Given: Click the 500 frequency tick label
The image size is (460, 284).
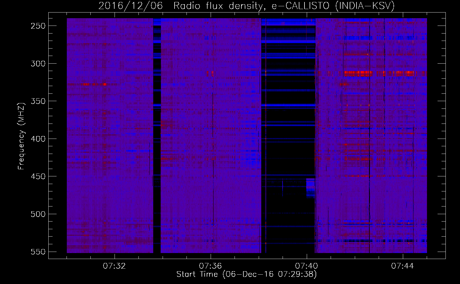Looking at the screenshot, I should 38,214.
